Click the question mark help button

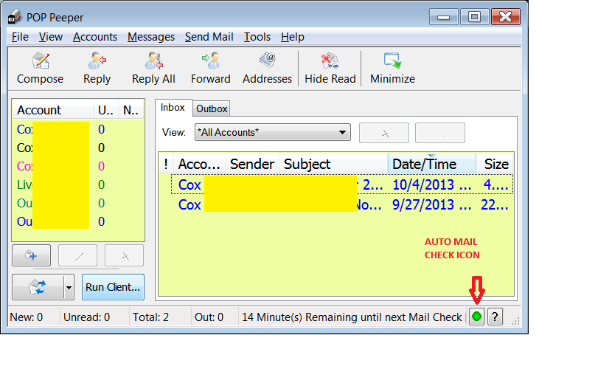(x=495, y=317)
